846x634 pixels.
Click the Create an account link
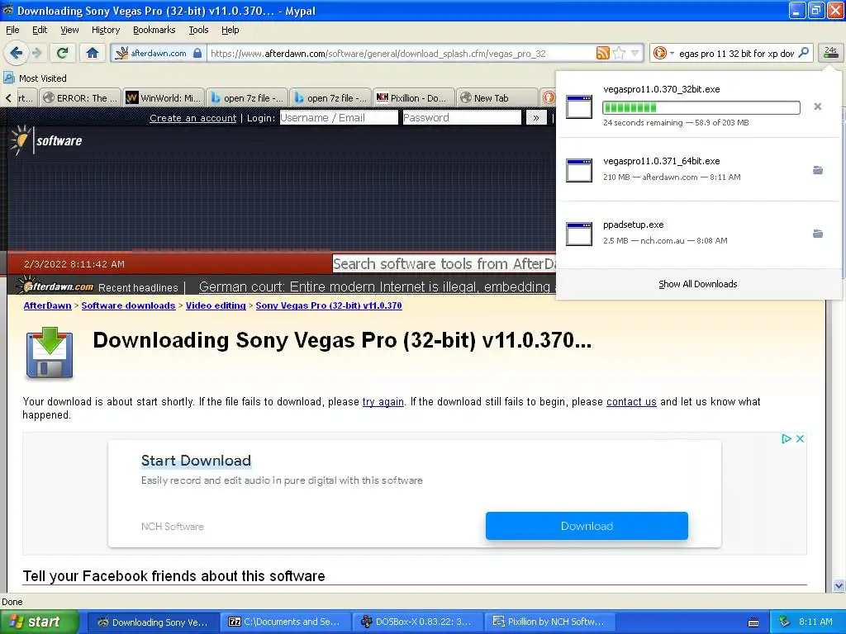coord(192,118)
